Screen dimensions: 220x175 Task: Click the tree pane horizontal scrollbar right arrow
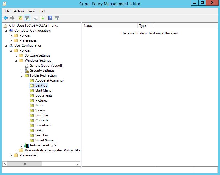pos(78,164)
